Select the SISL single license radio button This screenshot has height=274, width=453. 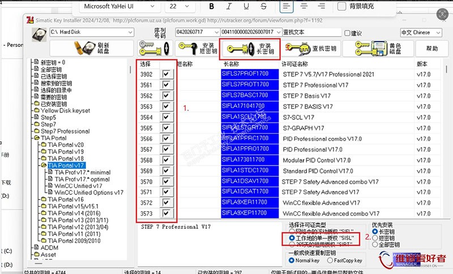(292, 238)
